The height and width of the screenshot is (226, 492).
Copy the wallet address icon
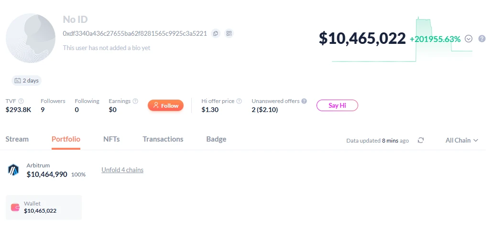pyautogui.click(x=216, y=33)
